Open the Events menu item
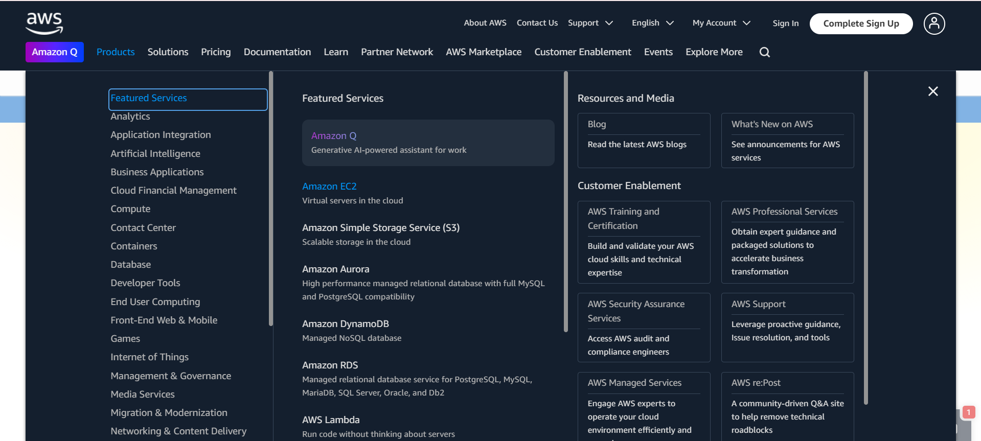This screenshot has height=441, width=981. (x=658, y=52)
